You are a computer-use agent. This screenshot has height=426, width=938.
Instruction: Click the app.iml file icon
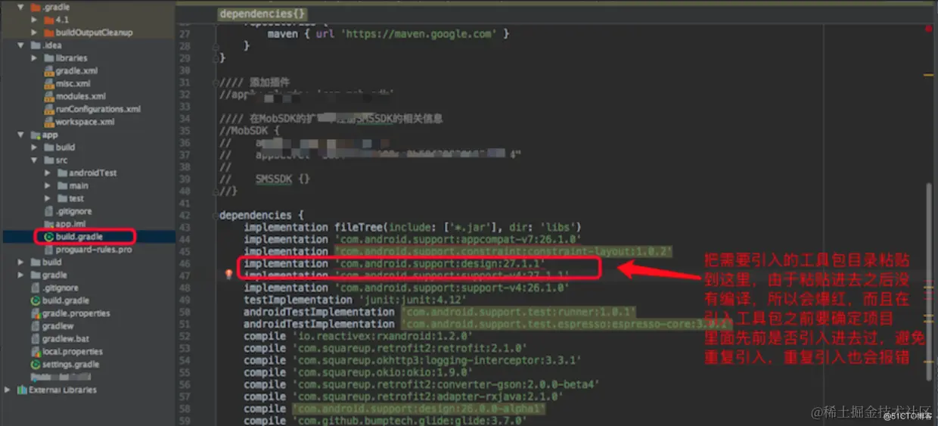49,224
